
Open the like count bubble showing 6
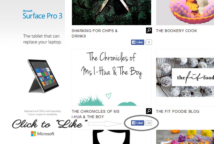149,42
